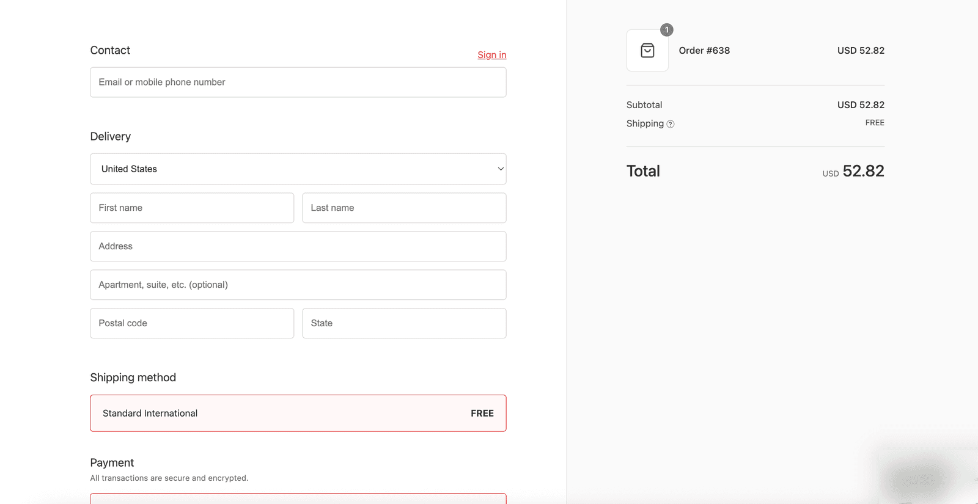The width and height of the screenshot is (978, 504).
Task: Click the FREE value in the Shipping summary row
Action: (875, 123)
